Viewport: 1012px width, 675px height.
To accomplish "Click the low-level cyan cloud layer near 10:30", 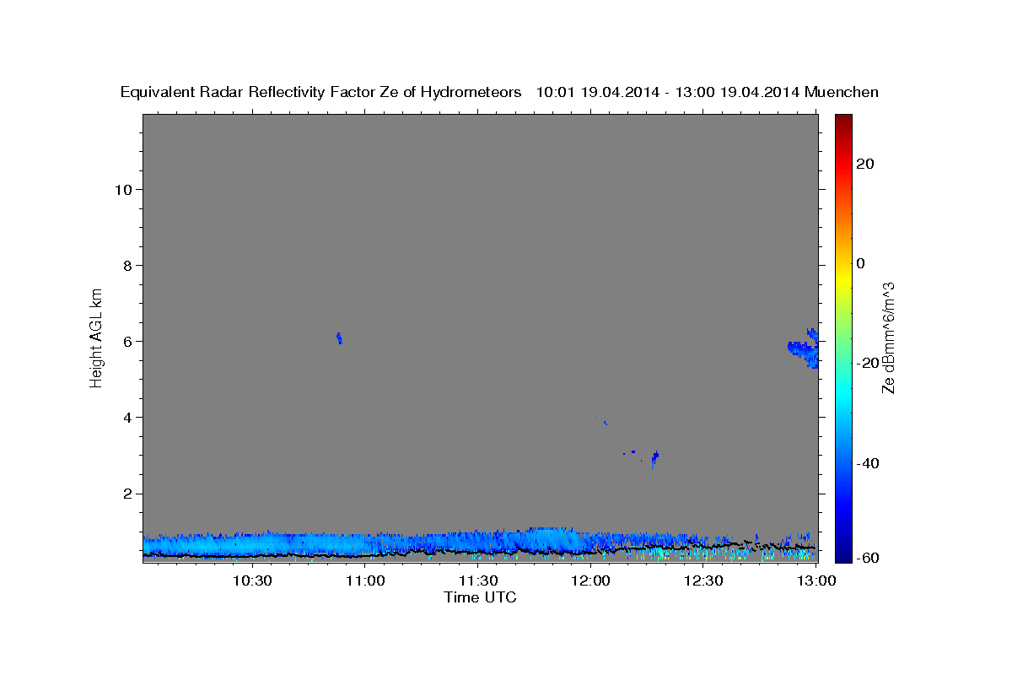I will click(253, 545).
